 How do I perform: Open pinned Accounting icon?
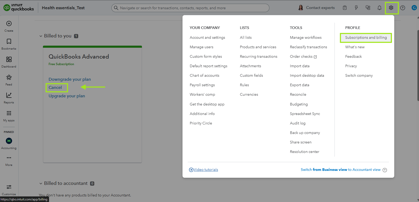pos(9,141)
